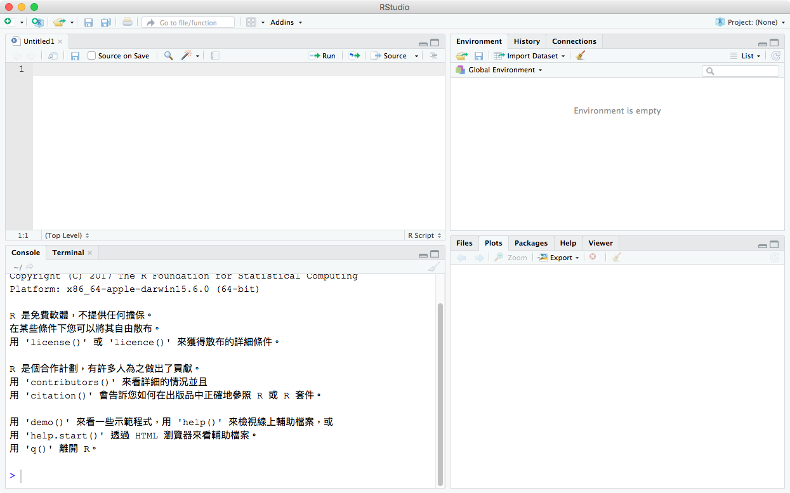Click the save all documents icon
The image size is (790, 493).
point(105,22)
